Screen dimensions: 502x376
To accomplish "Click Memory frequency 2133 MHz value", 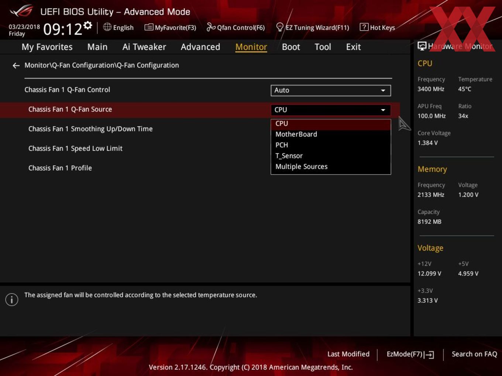I will [x=431, y=195].
